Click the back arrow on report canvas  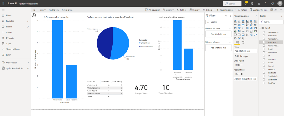[34, 15]
